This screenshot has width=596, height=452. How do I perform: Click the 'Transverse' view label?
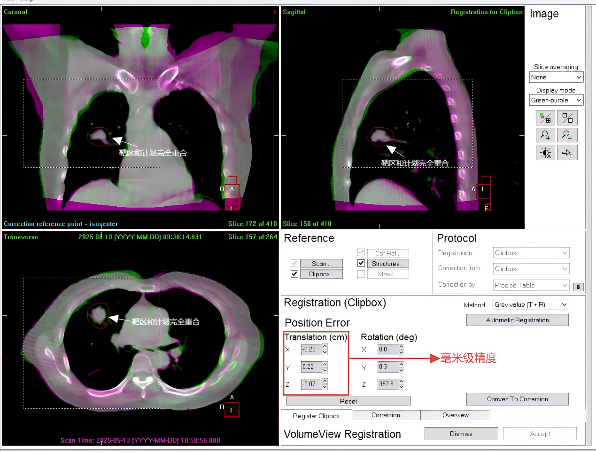(x=21, y=237)
